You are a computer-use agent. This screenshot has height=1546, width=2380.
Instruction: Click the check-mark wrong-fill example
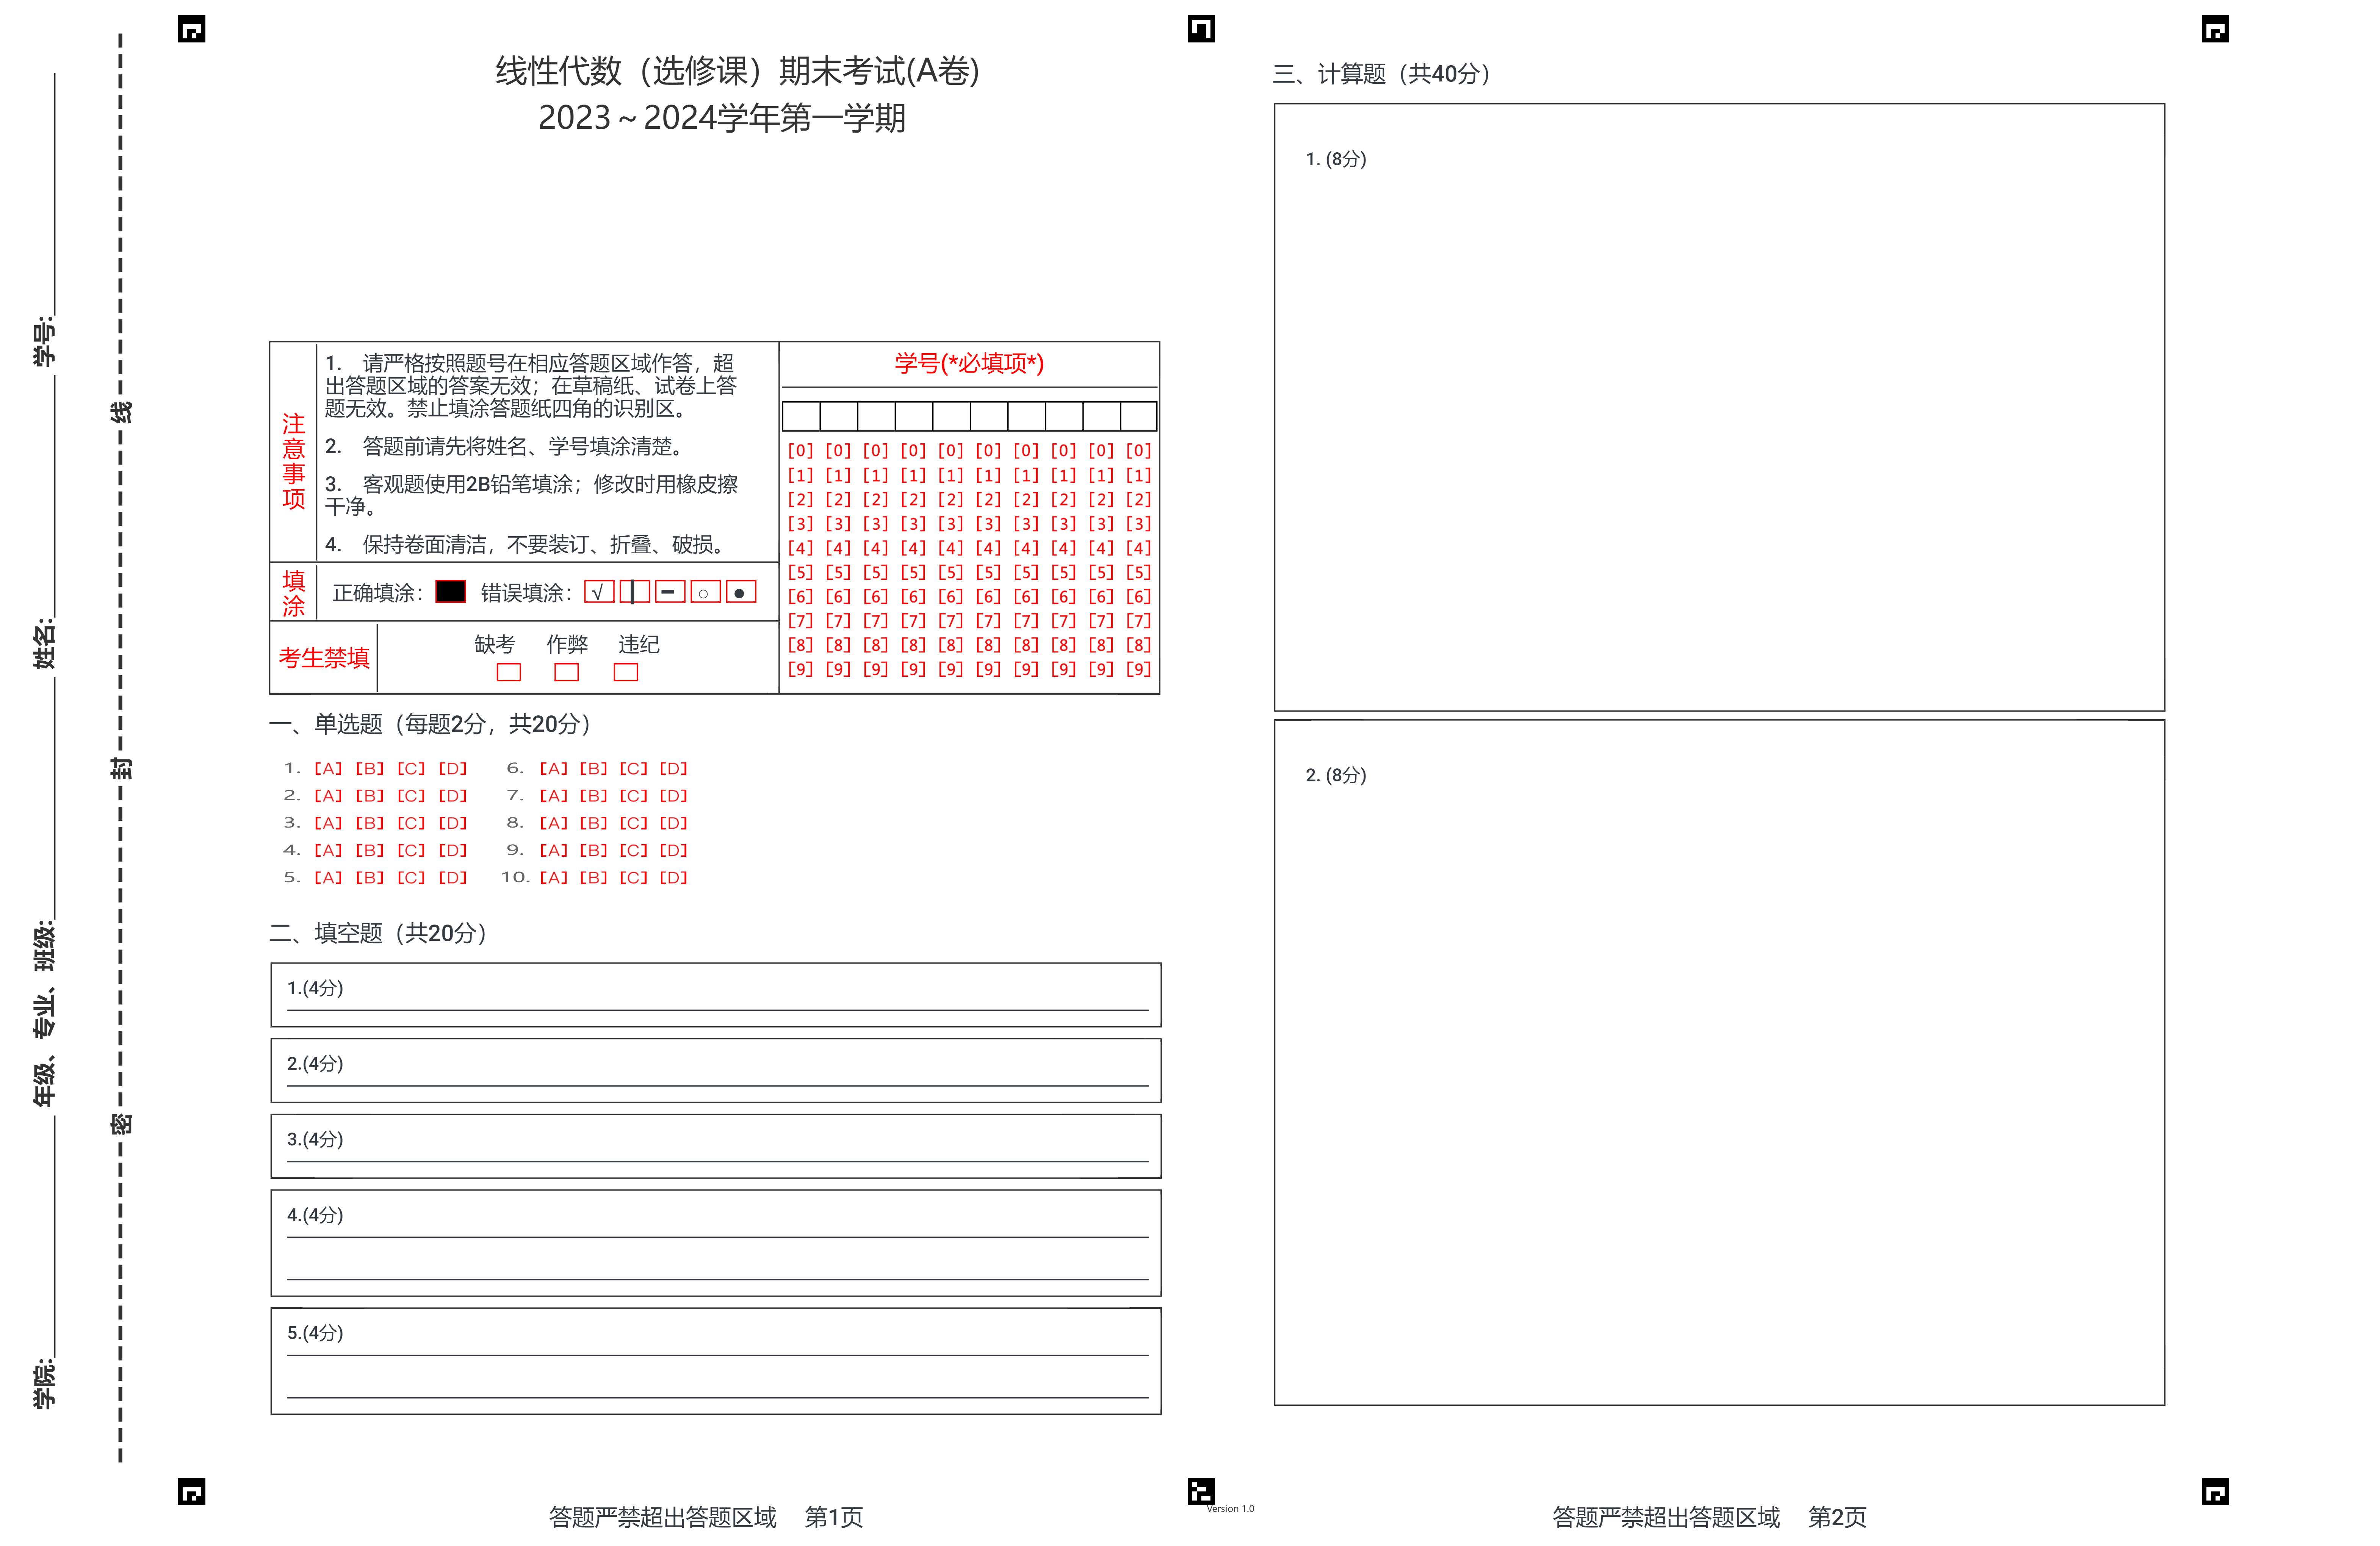click(599, 591)
